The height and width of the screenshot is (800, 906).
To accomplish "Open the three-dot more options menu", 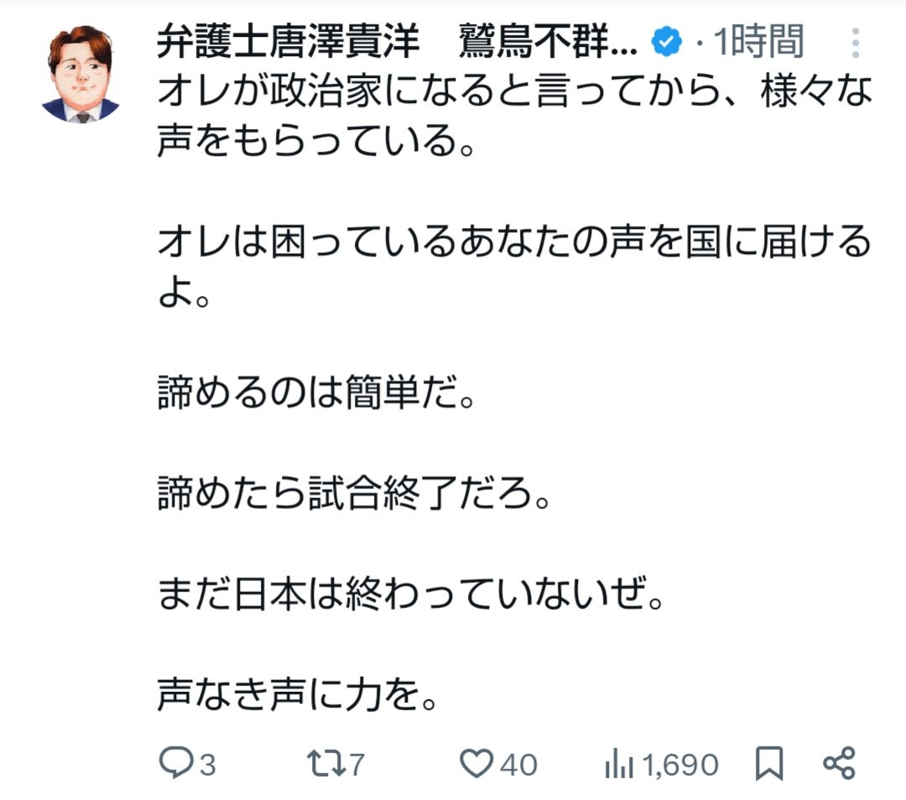I will click(x=856, y=43).
